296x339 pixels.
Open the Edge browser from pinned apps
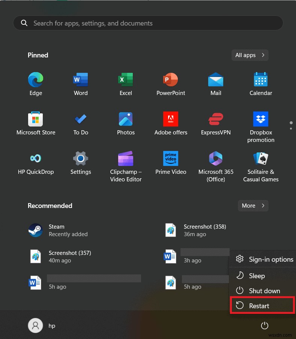(36, 84)
